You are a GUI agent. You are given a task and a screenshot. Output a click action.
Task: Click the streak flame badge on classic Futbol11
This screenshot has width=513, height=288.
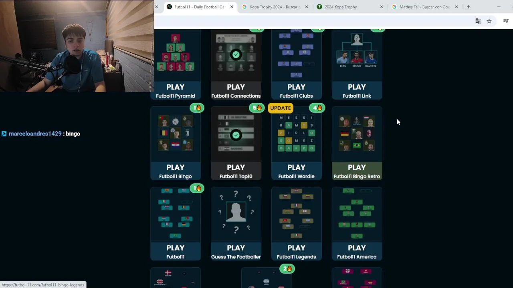[197, 188]
